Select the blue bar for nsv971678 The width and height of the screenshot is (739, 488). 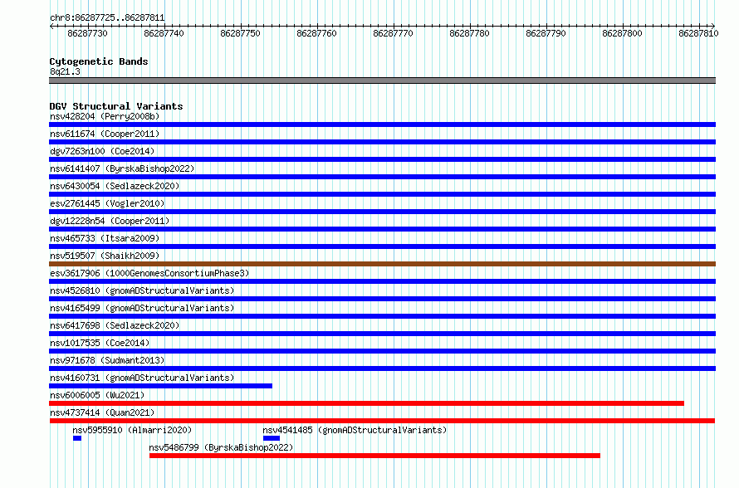(382, 368)
